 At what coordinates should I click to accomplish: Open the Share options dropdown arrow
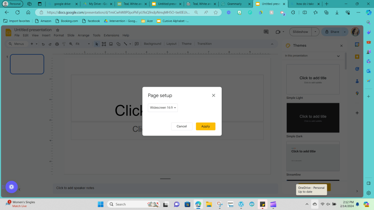tap(345, 32)
